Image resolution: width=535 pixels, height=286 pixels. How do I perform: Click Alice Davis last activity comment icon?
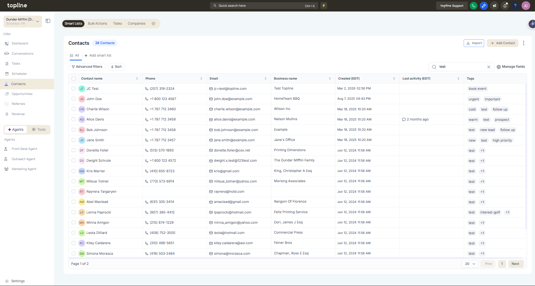pyautogui.click(x=404, y=120)
